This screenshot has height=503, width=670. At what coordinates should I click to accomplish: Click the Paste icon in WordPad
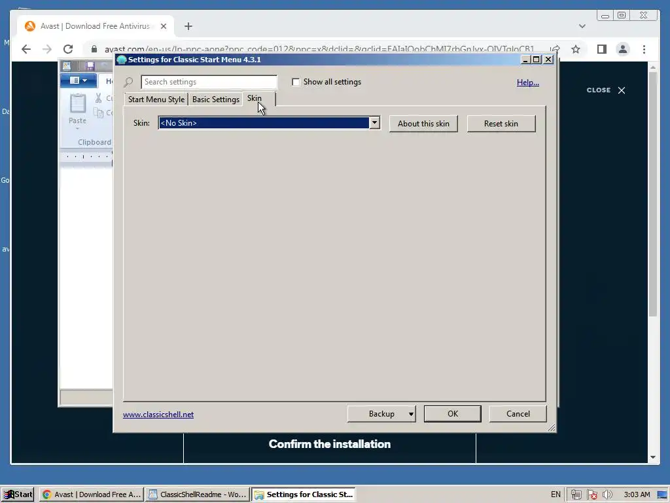77,103
